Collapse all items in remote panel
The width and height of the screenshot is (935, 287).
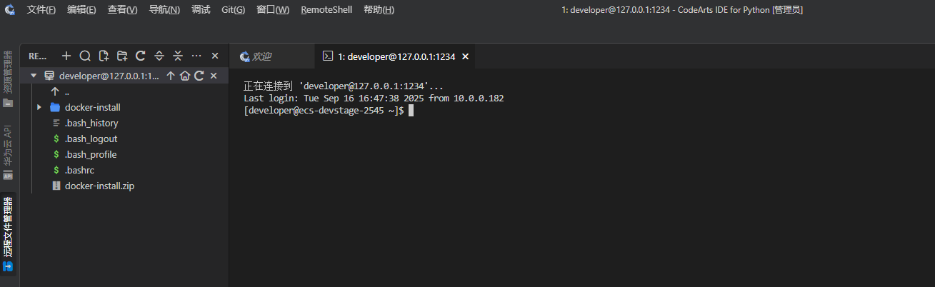click(178, 56)
